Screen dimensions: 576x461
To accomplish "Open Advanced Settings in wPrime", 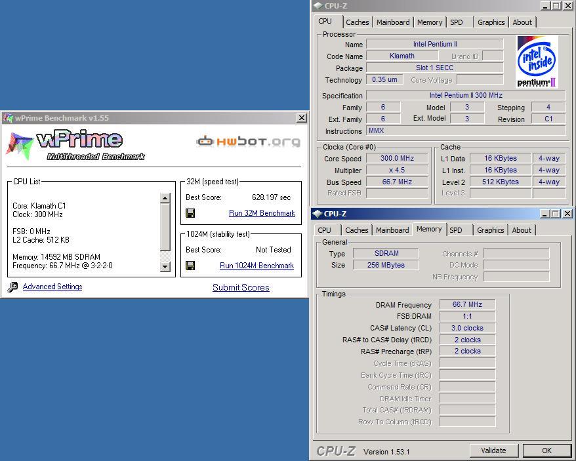I will coord(52,287).
